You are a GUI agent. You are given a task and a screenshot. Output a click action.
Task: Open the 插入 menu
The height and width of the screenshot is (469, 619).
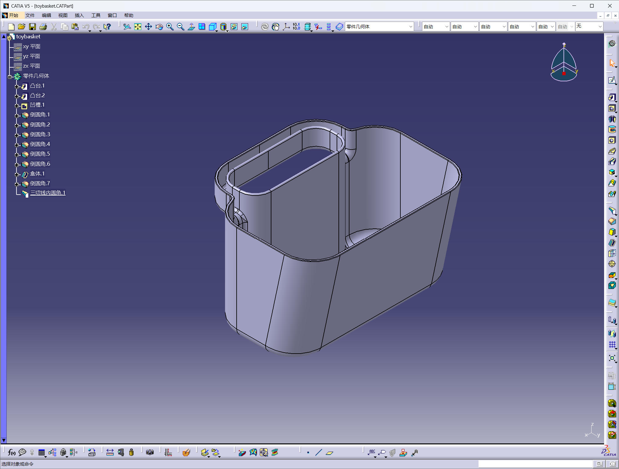[x=79, y=15]
